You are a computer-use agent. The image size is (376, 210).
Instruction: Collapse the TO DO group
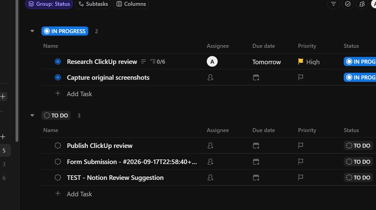point(32,115)
